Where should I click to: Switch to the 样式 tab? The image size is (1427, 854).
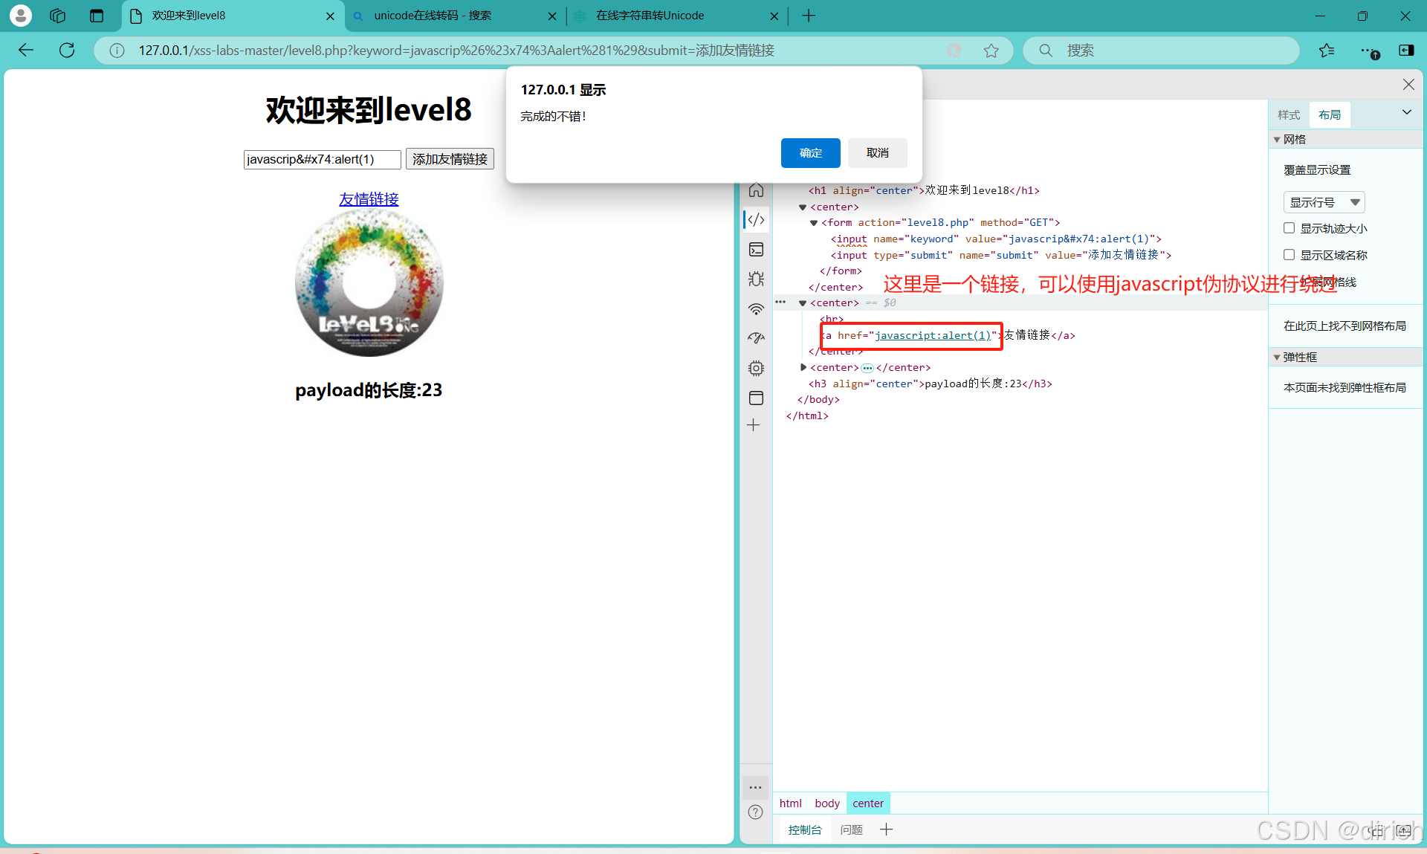(1288, 115)
